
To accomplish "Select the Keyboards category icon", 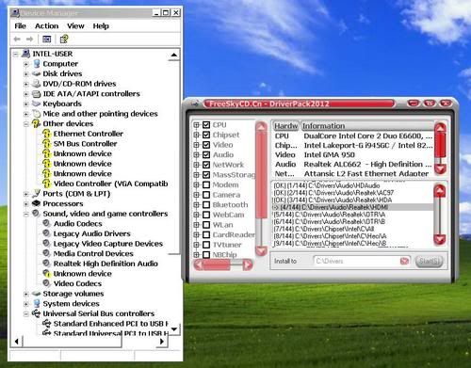I will [x=37, y=104].
